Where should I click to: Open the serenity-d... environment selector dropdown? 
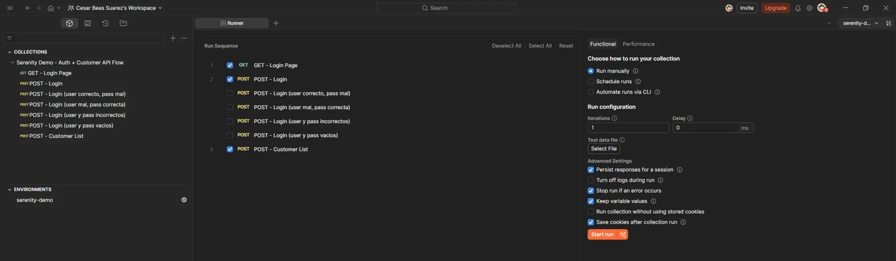point(860,23)
